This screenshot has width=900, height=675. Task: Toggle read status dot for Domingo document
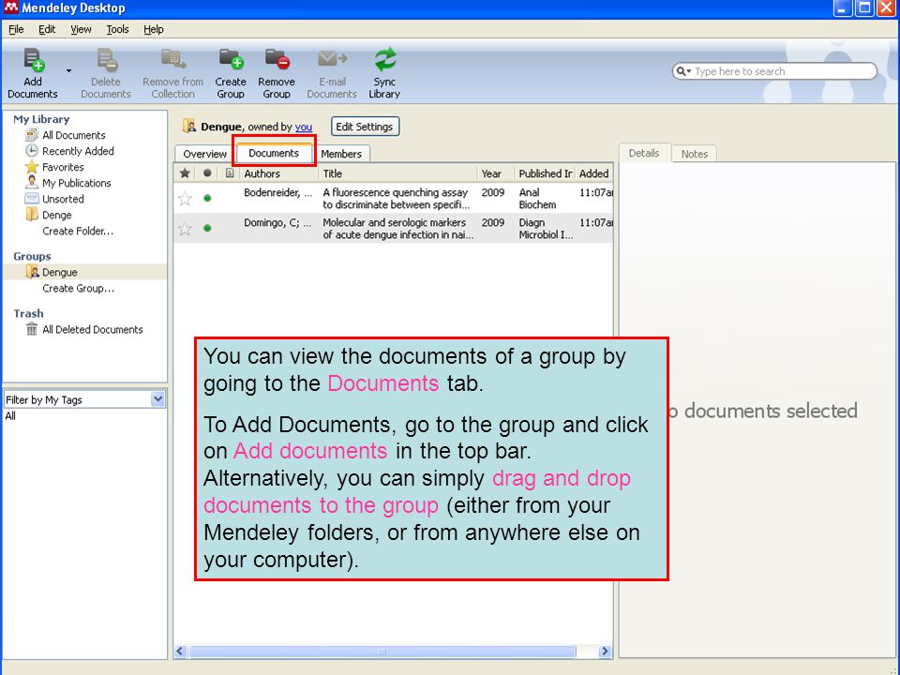207,229
